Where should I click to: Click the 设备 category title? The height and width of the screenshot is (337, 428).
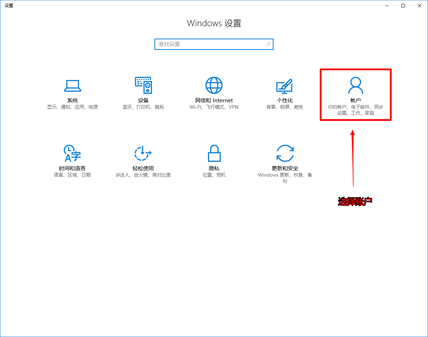coord(143,100)
